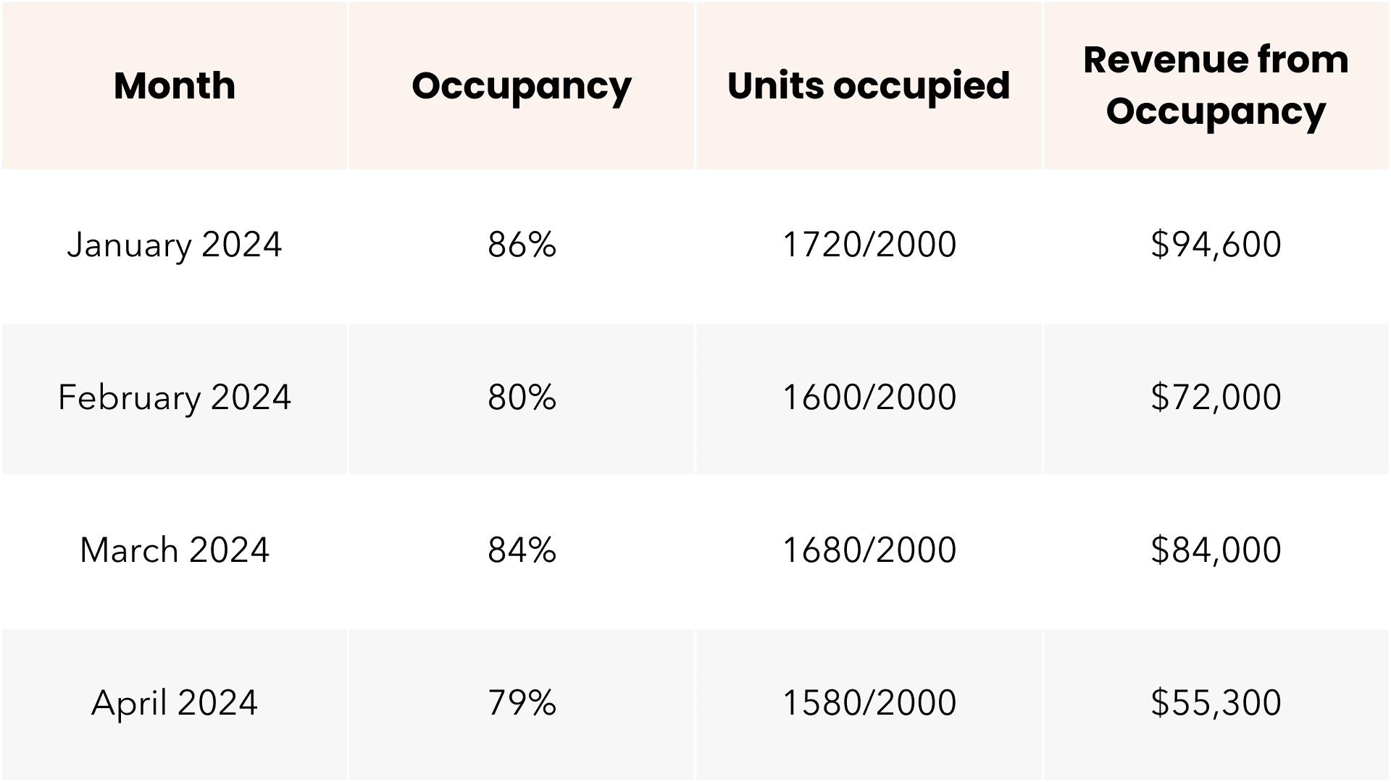Select the $72,000 revenue cell
The image size is (1391, 782).
tap(1216, 398)
